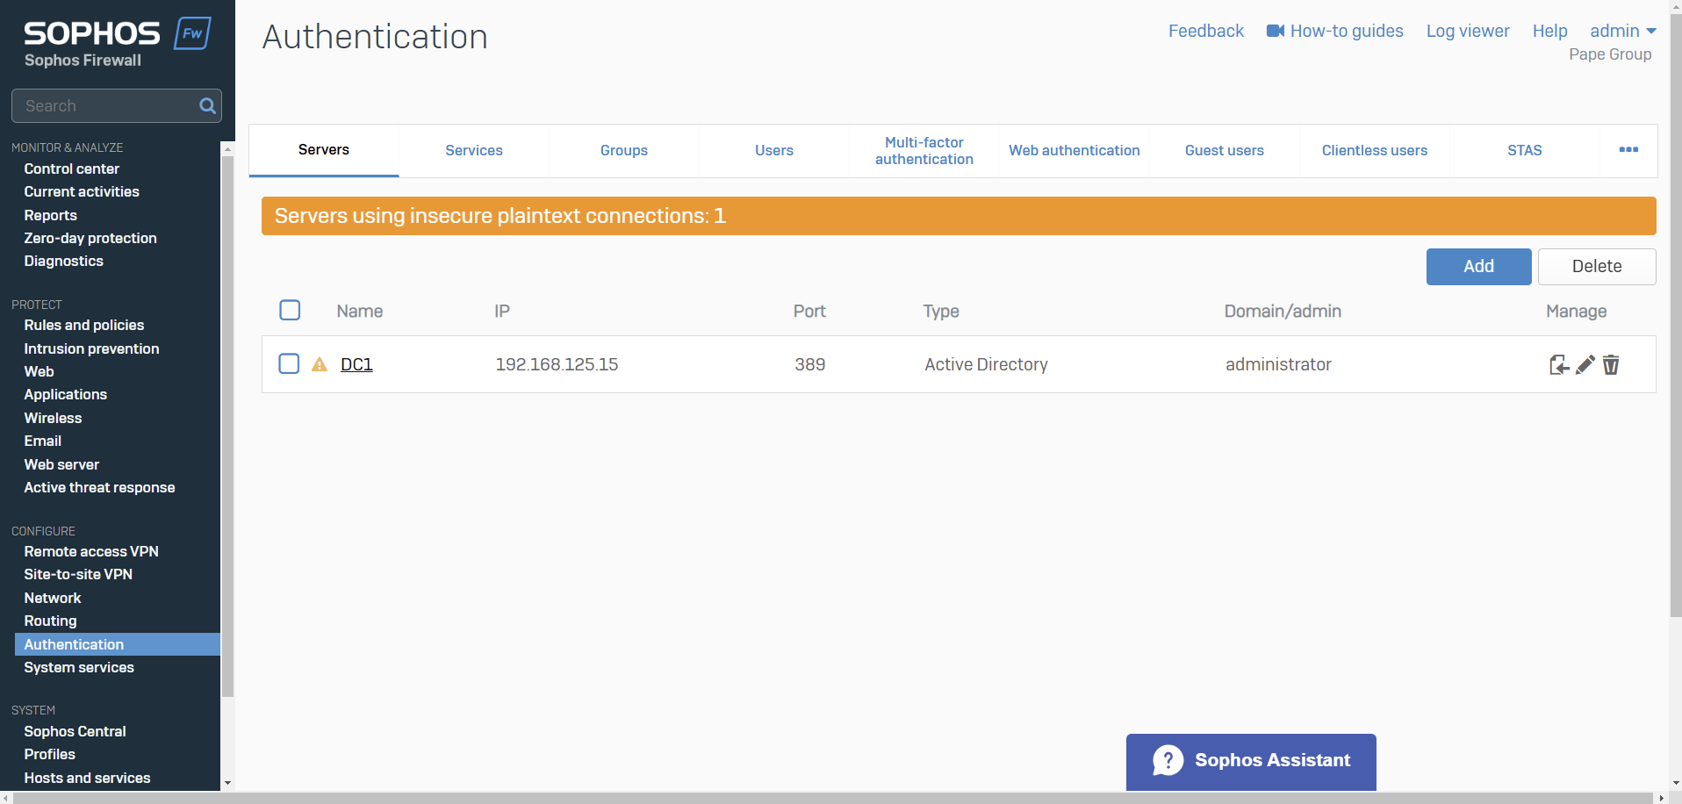Open the Multi-factor authentication tab
1682x804 pixels.
pyautogui.click(x=924, y=150)
